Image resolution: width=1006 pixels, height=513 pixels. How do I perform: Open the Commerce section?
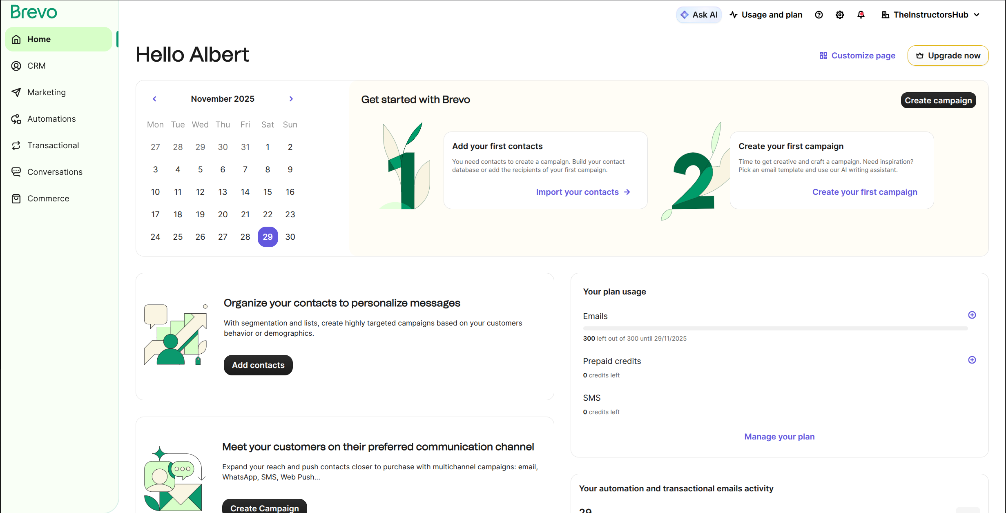48,198
